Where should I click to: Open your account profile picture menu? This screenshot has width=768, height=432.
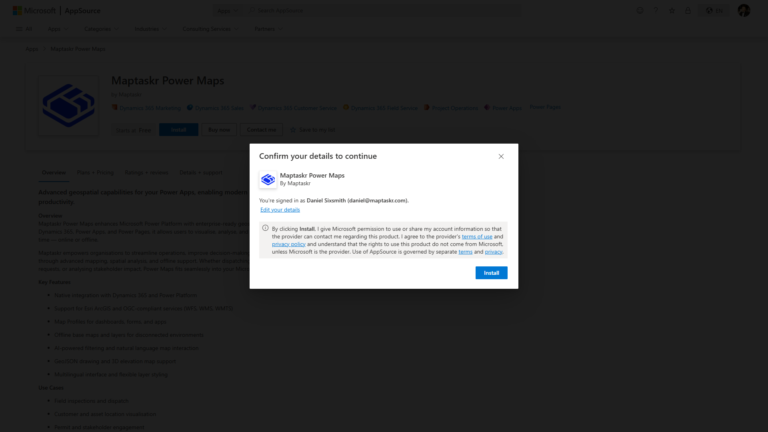(x=744, y=10)
